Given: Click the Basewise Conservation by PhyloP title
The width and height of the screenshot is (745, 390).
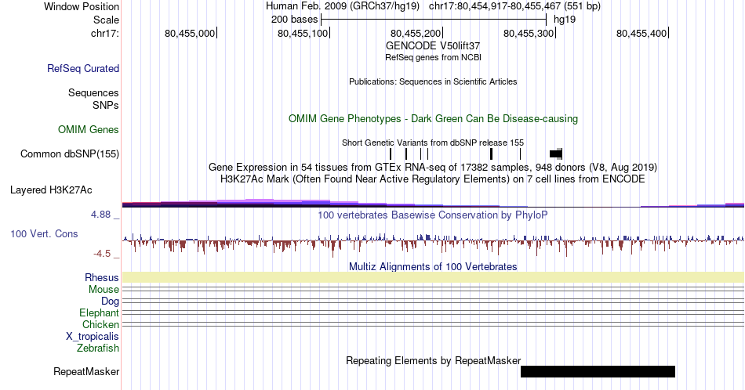Looking at the screenshot, I should tap(433, 215).
